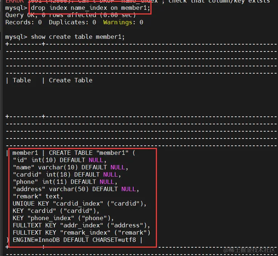The height and width of the screenshot is (256, 278).
Task: Click the "id" int(10) DEFAULT NULL line
Action: [x=59, y=160]
